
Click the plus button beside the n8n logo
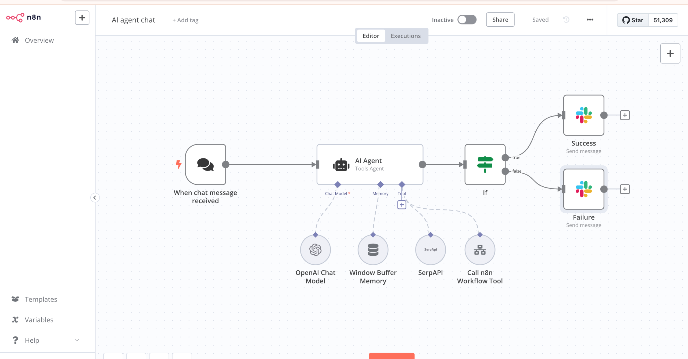[82, 18]
